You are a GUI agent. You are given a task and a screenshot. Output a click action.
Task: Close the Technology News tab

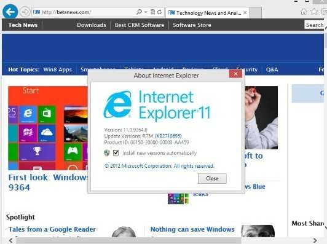tap(245, 13)
